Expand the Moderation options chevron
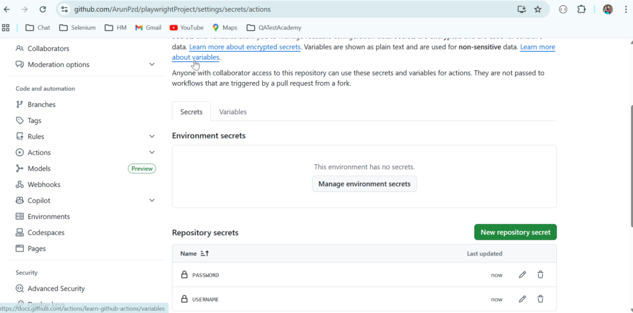The image size is (633, 313). pos(152,65)
